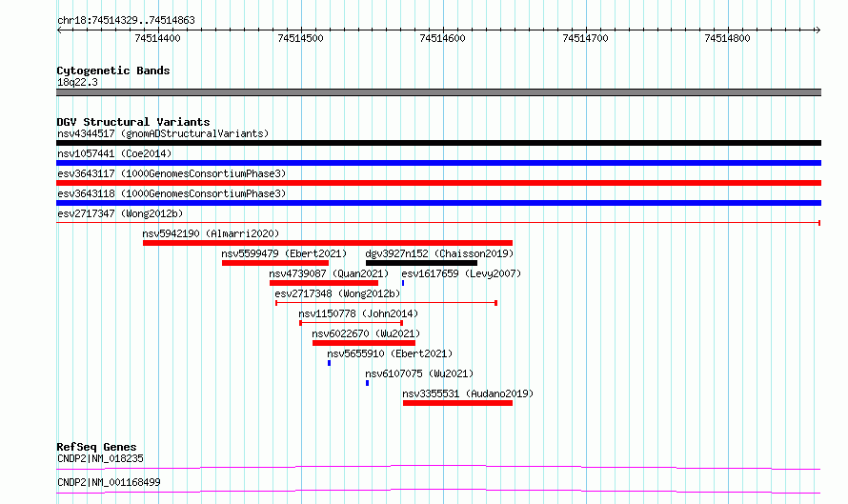The image size is (848, 504).
Task: Select the small blue nsv6107075 marker
Action: pos(367,383)
